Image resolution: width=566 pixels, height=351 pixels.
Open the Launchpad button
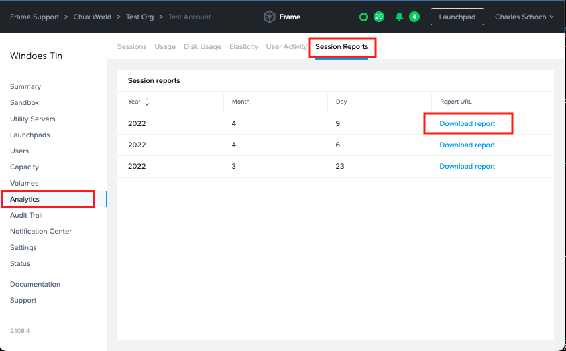tap(457, 17)
